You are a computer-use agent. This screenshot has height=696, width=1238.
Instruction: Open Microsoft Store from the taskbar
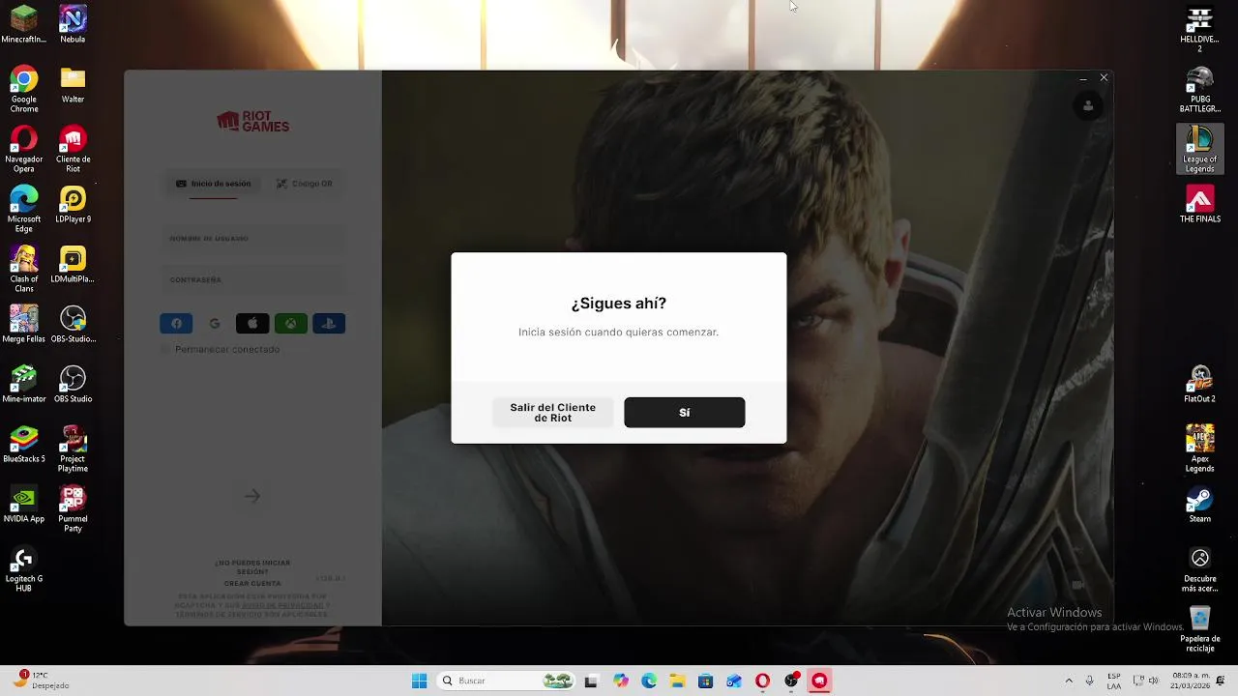(x=705, y=681)
